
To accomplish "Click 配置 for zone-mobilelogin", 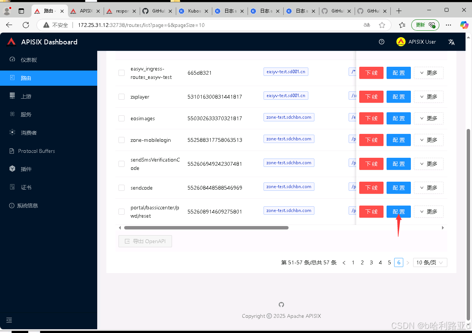I will 399,140.
